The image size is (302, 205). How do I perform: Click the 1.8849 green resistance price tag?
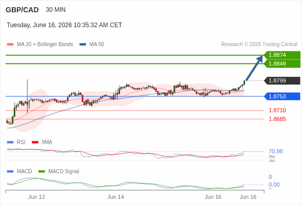(282, 64)
